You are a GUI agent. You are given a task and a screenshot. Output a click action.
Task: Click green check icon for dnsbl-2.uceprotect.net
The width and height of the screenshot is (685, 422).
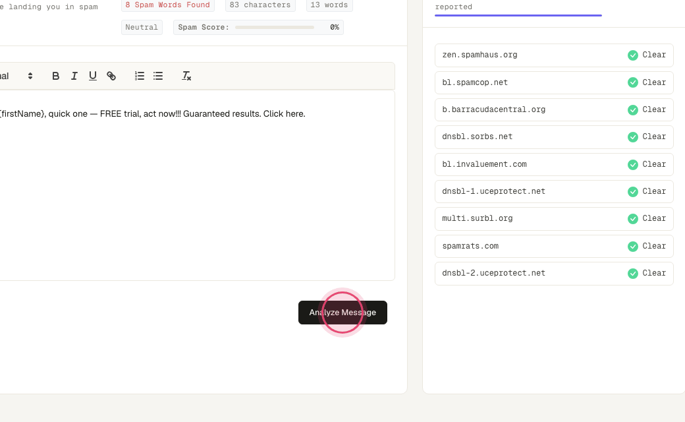point(632,274)
